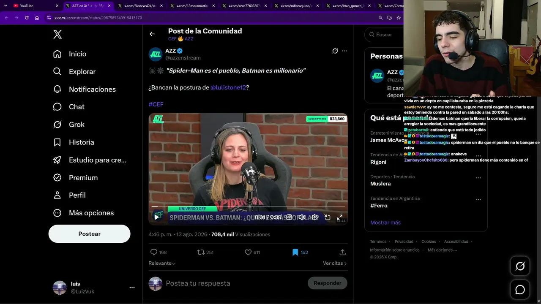This screenshot has width=541, height=304.
Task: Click the Grok icon on the post
Action: tap(335, 51)
